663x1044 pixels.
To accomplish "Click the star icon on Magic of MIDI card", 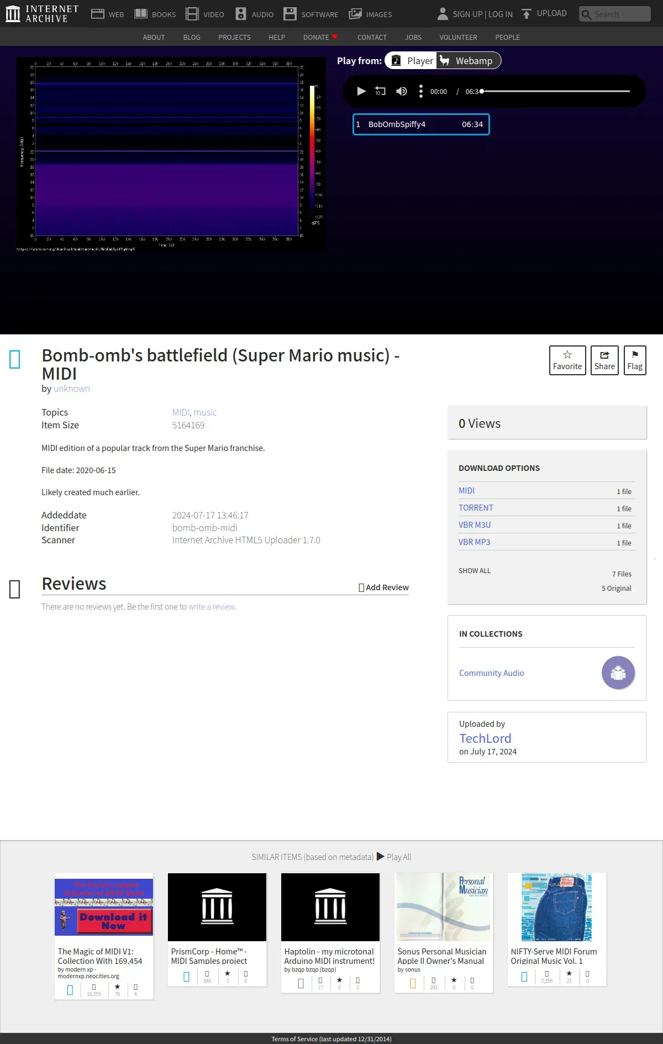I will tap(117, 987).
